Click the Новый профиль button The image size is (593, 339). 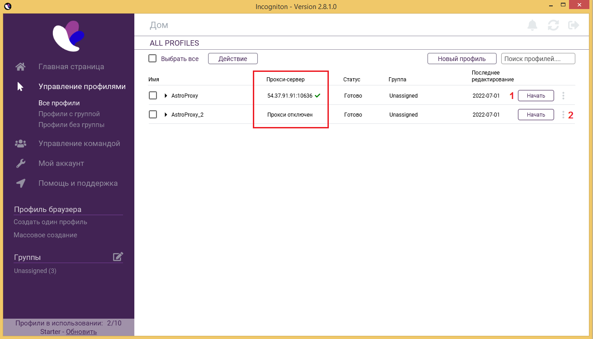(x=462, y=59)
